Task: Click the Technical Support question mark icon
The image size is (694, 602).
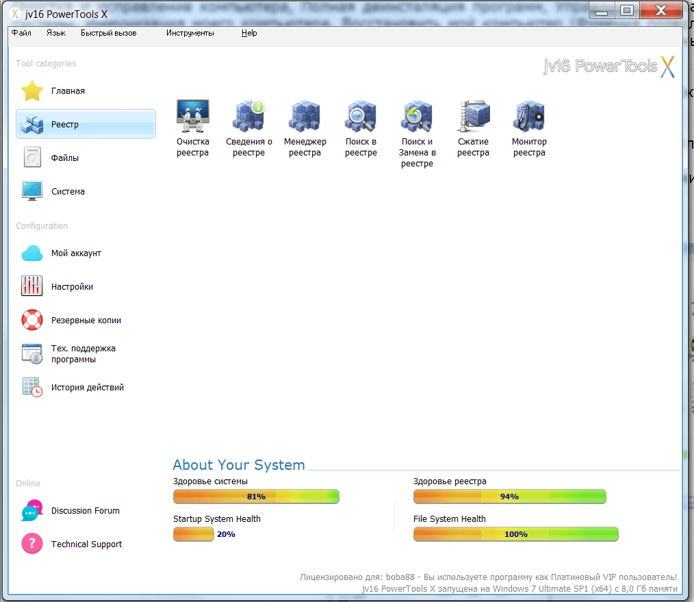Action: (32, 544)
